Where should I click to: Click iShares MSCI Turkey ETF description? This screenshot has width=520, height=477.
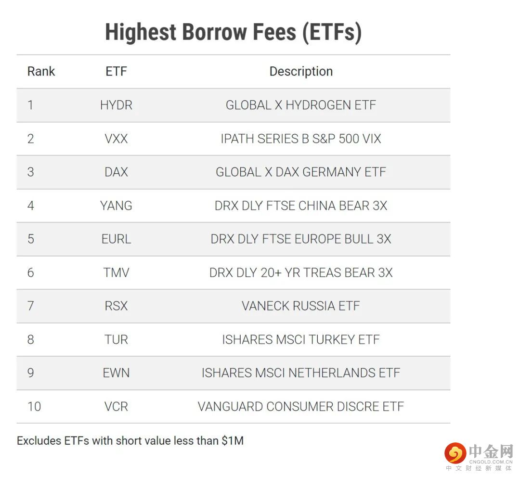[301, 340]
